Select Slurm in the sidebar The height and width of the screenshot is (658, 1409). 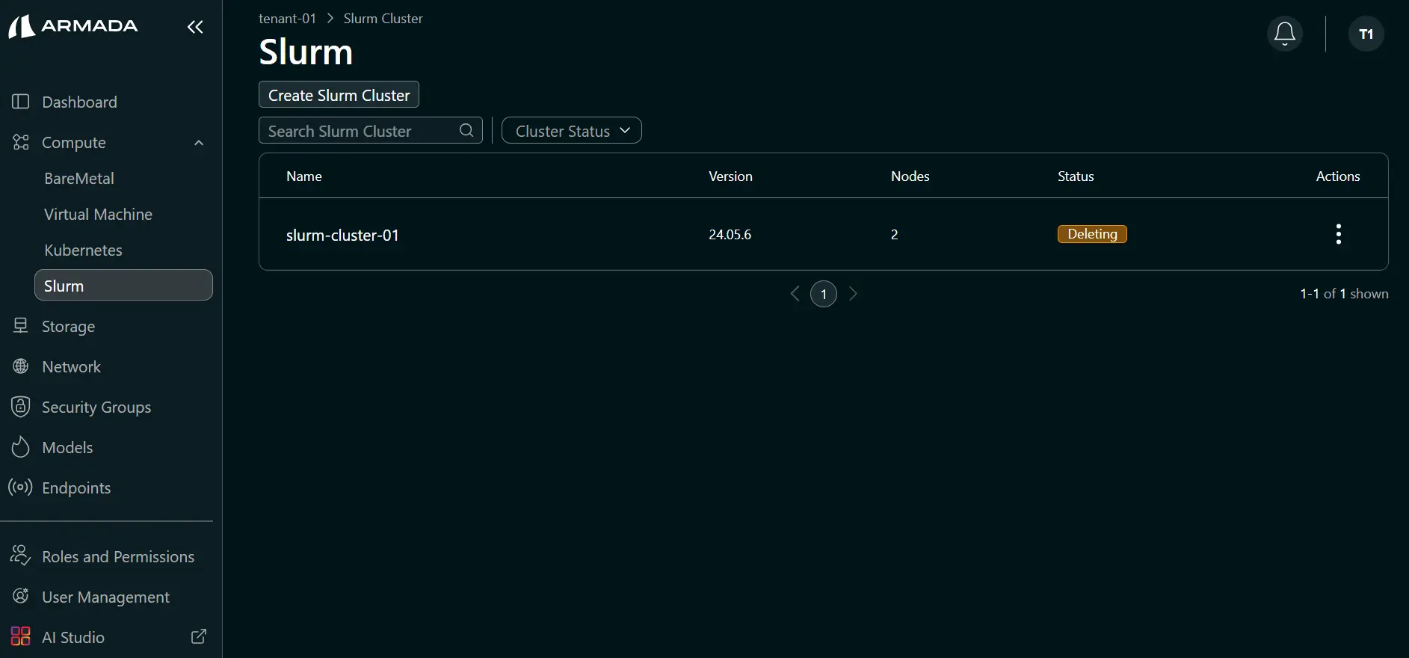[123, 285]
